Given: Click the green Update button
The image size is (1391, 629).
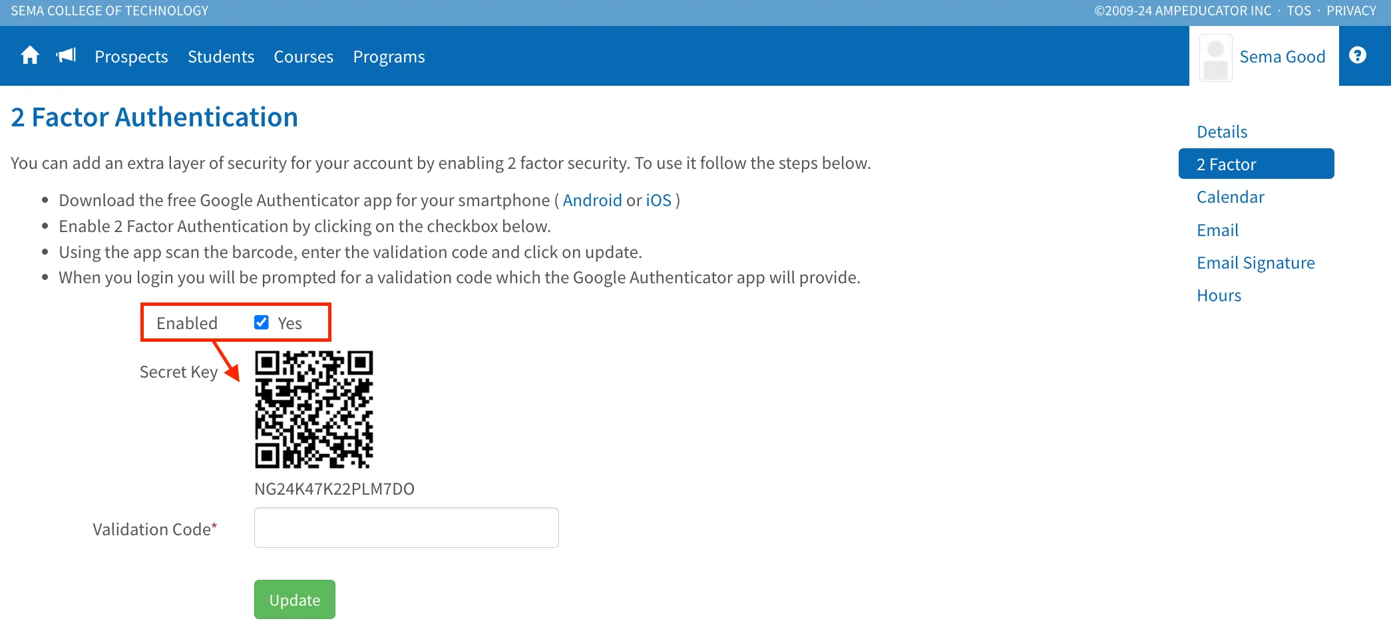Looking at the screenshot, I should [x=295, y=600].
